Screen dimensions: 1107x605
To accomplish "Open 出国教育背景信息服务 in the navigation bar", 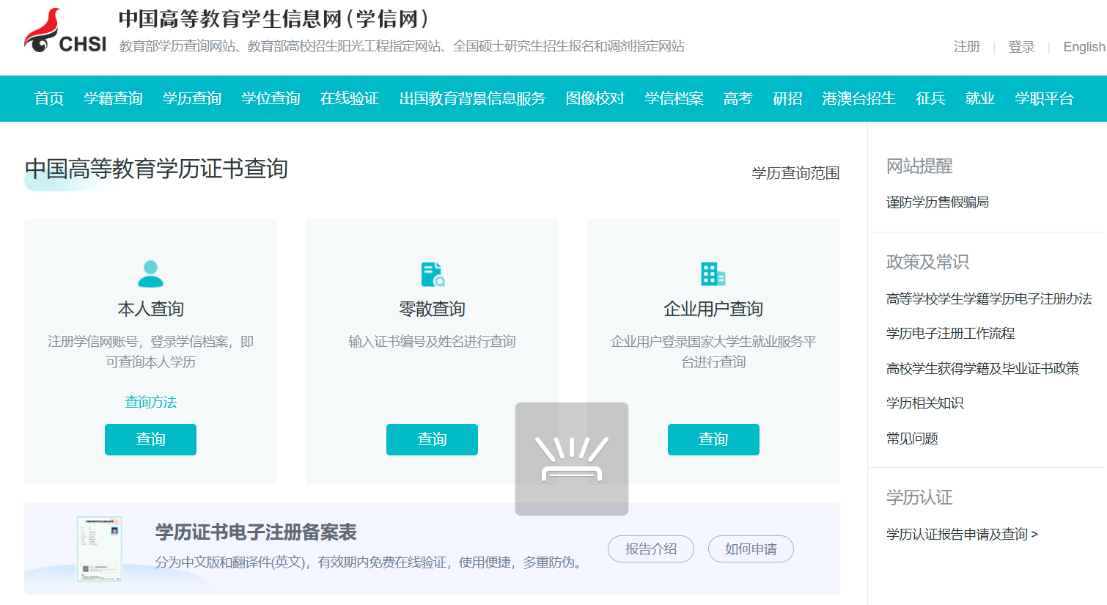I will click(472, 98).
